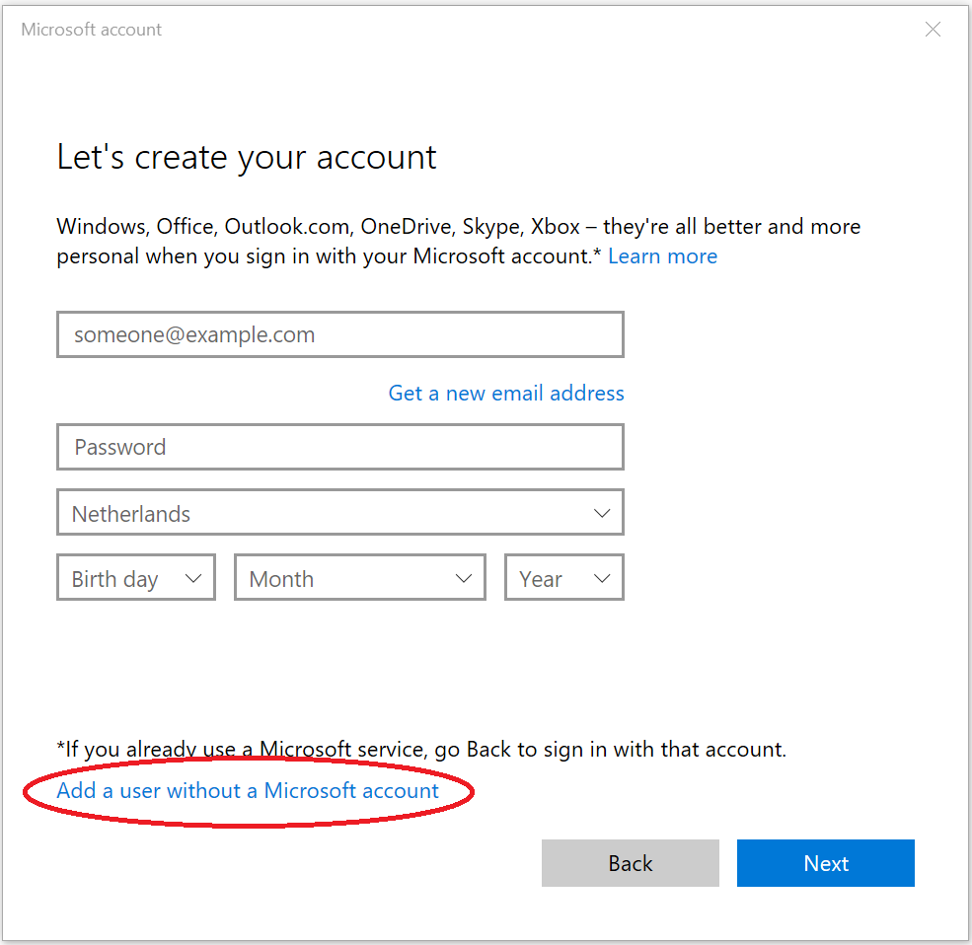972x945 pixels.
Task: Open the Learn more link
Action: [662, 256]
